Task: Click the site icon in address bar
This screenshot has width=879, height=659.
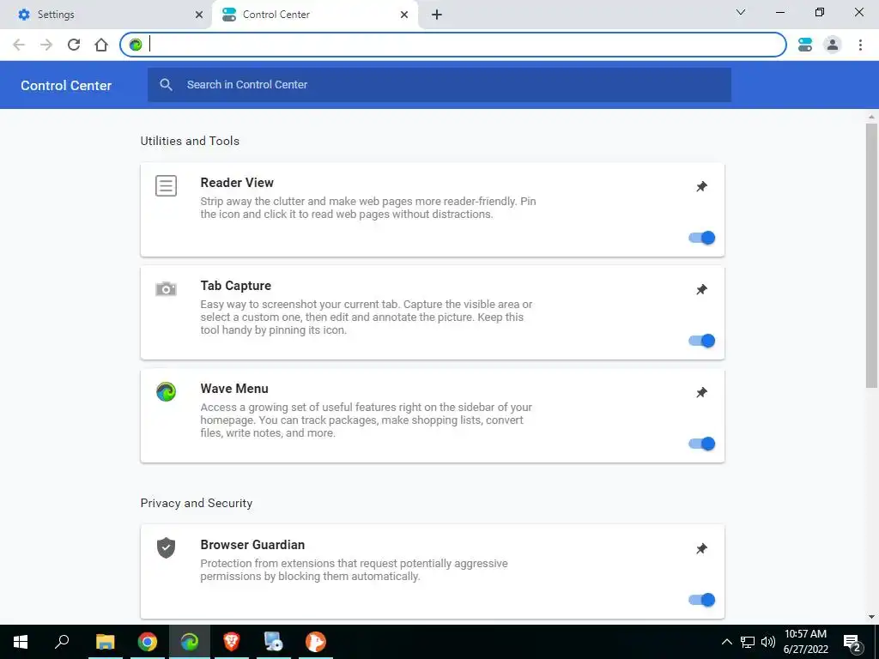Action: click(136, 45)
